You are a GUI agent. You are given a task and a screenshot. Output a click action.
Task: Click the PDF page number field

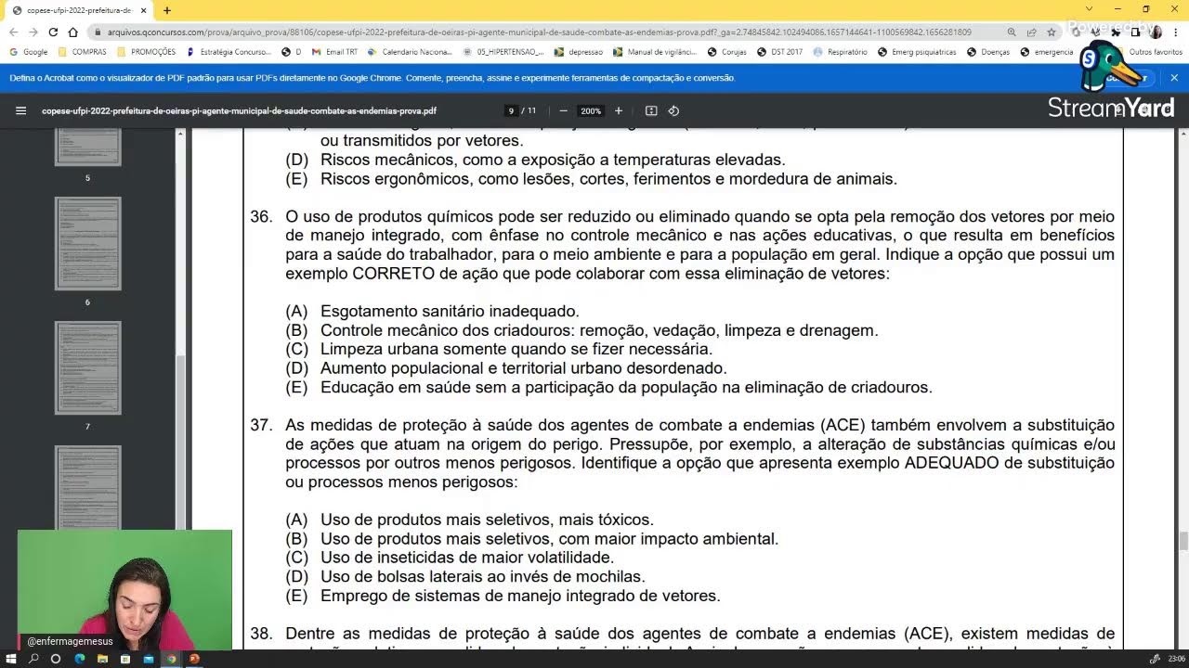511,110
